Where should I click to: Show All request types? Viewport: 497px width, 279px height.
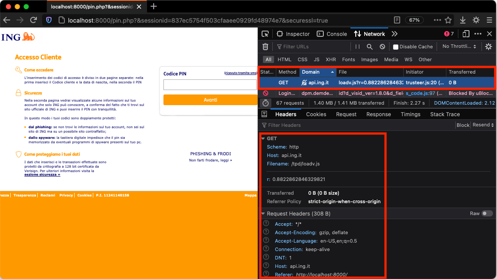tap(268, 59)
